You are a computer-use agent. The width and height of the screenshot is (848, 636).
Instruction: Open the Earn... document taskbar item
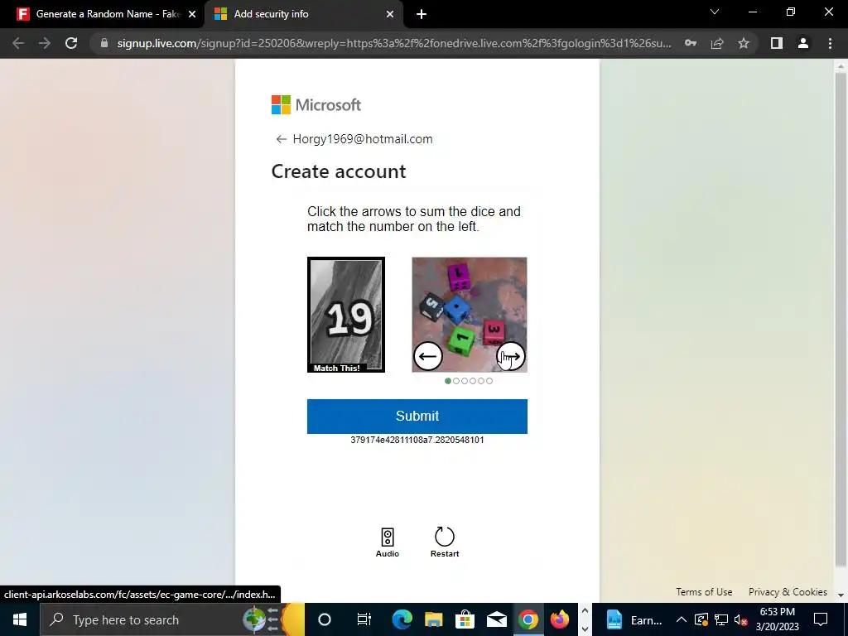633,619
